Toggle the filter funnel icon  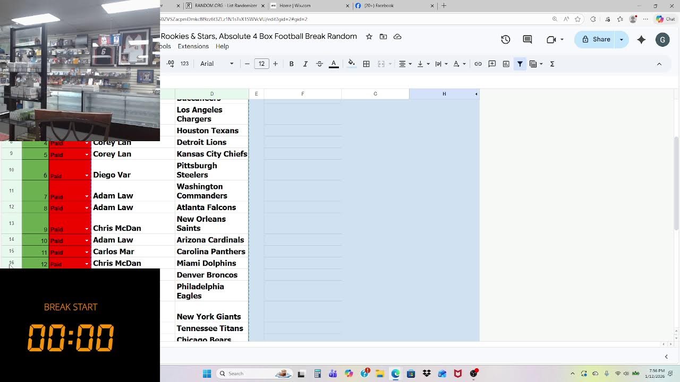[520, 64]
